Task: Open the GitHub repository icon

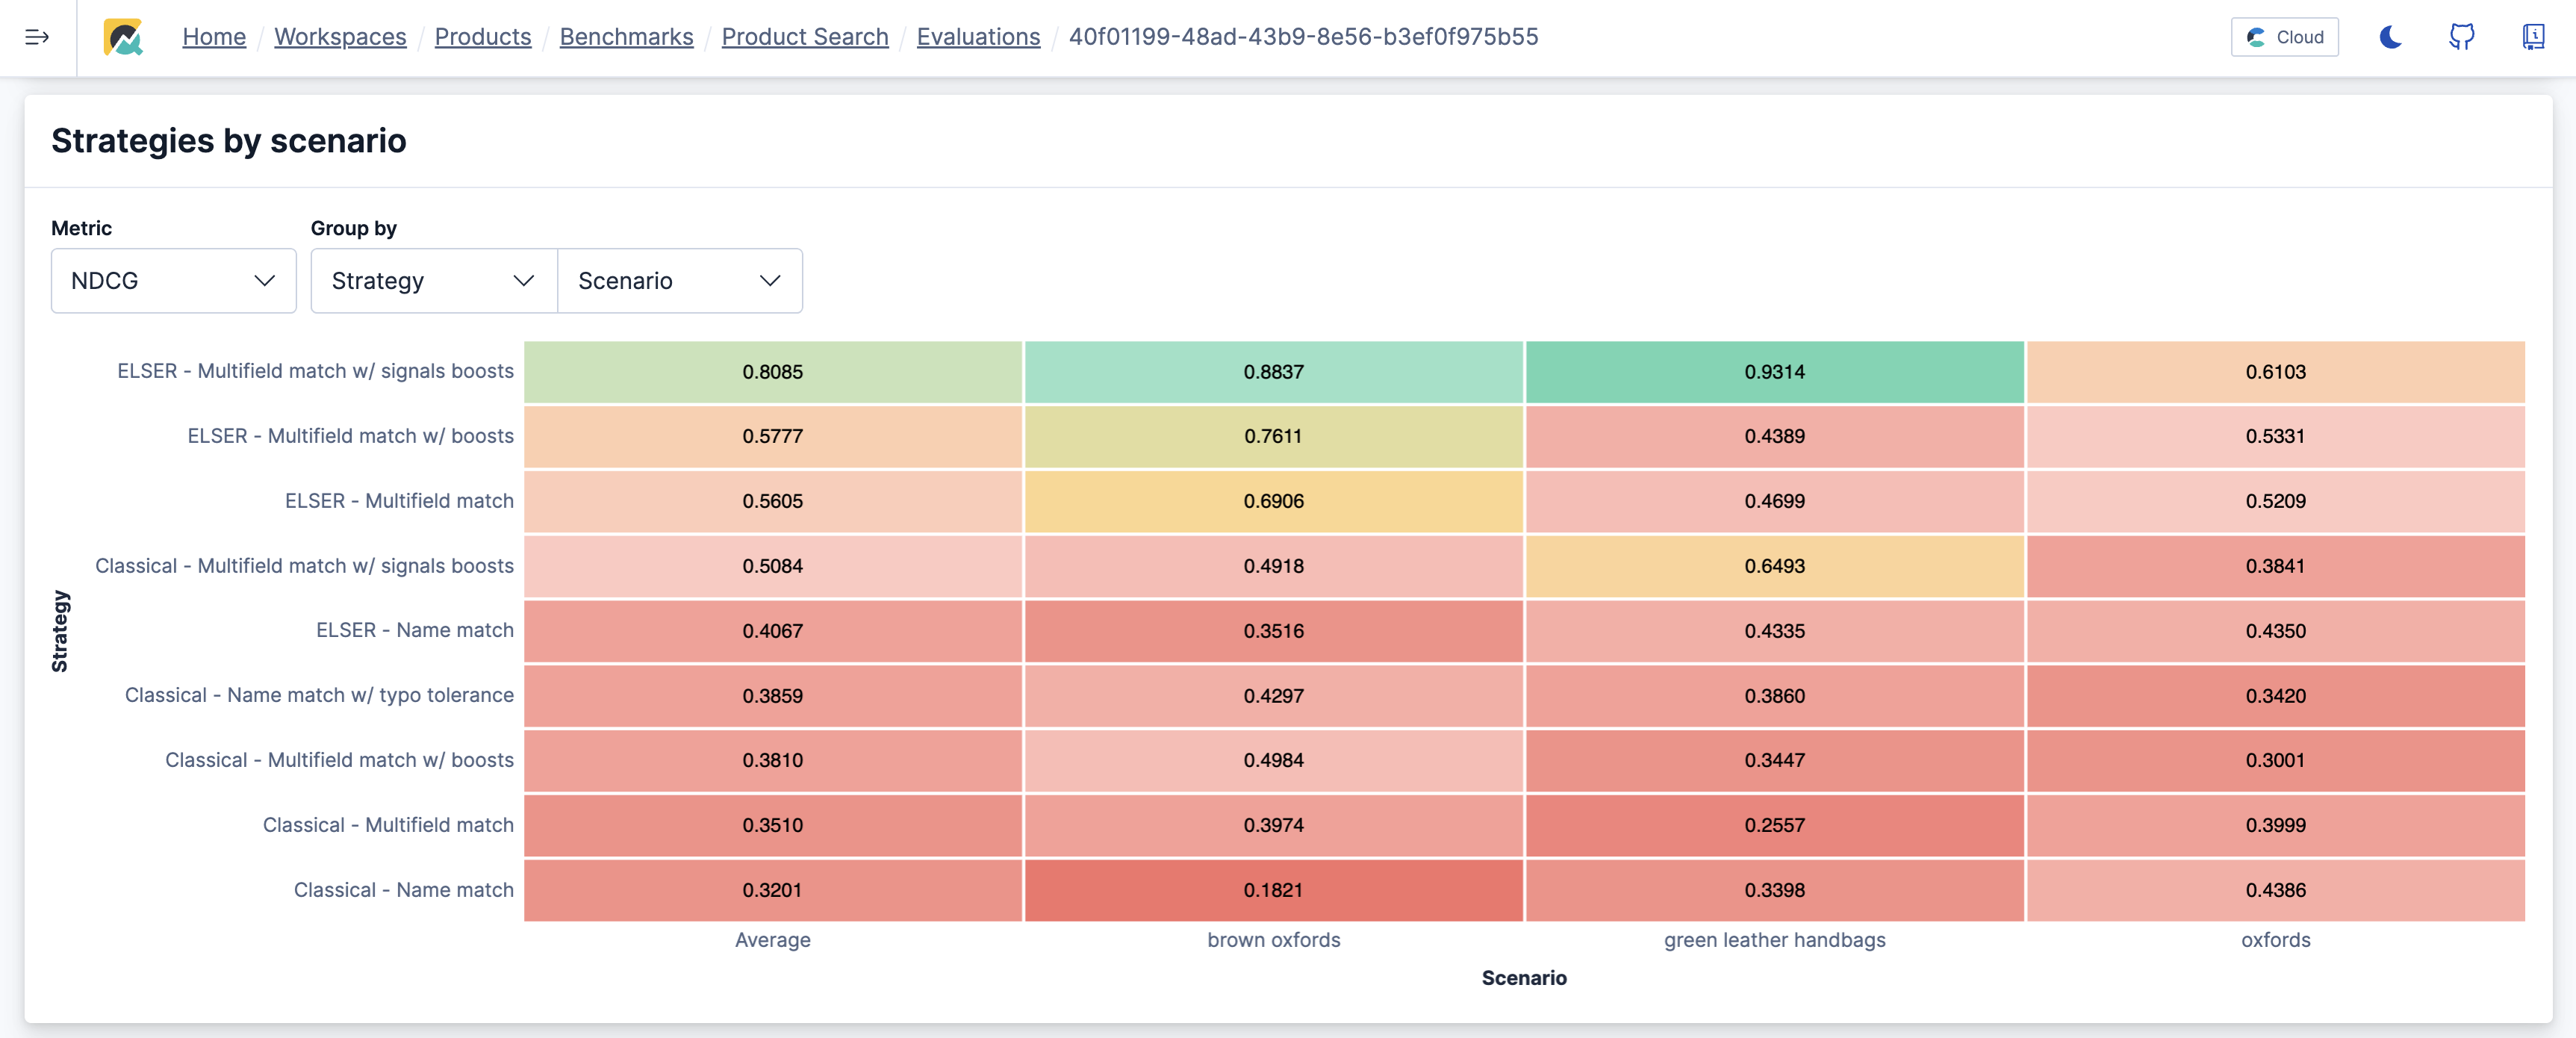Action: [x=2461, y=37]
